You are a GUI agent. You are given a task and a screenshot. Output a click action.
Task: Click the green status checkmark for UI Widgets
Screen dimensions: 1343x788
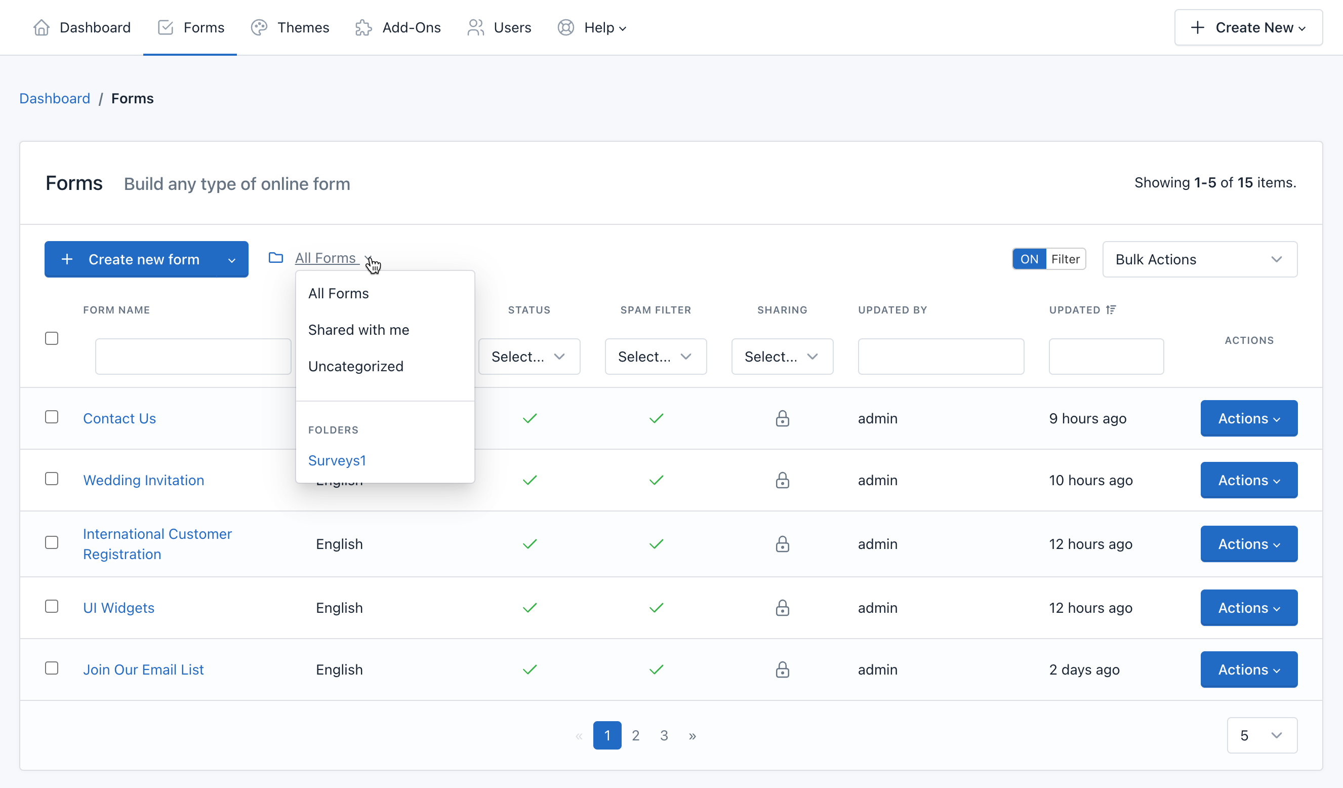tap(530, 608)
